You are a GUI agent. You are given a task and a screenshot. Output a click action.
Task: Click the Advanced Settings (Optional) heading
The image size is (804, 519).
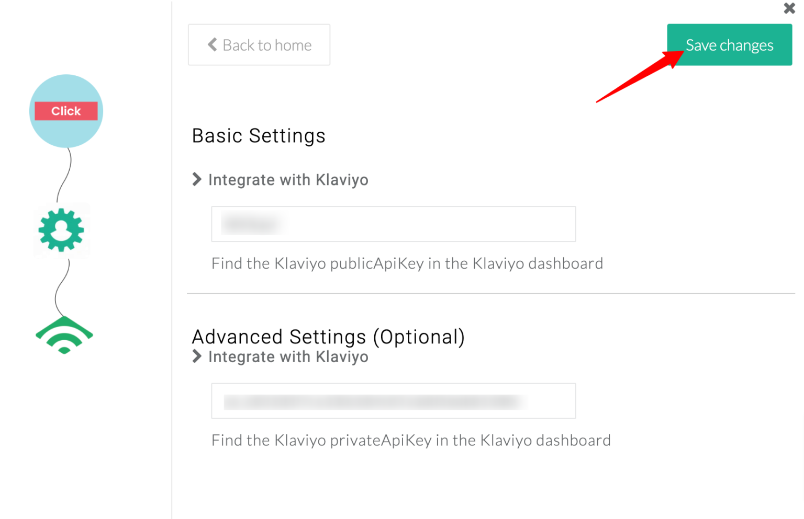[328, 337]
